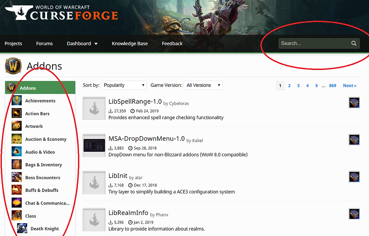Viewport: 369px width, 236px height.
Task: Open the LibRealmInfo placeholder thumbnail
Action: click(94, 220)
